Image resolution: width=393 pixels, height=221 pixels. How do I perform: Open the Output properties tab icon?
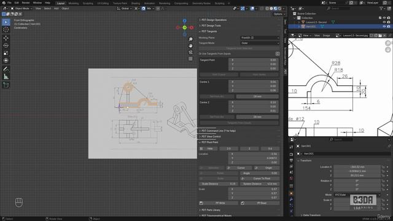291,160
